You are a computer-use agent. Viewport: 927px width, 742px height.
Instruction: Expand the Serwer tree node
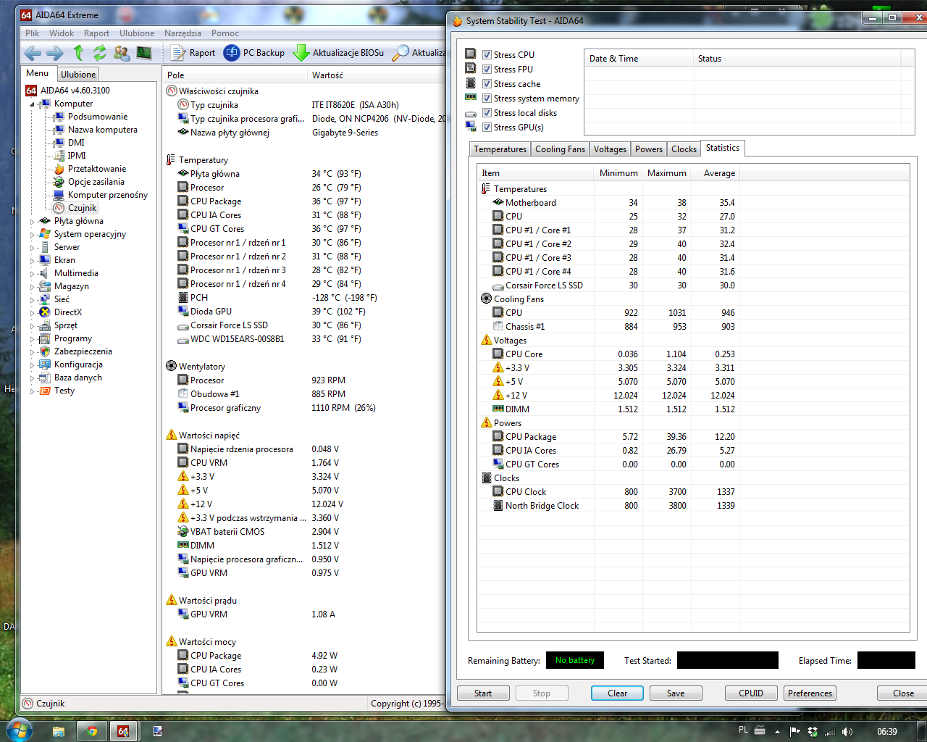pyautogui.click(x=33, y=248)
